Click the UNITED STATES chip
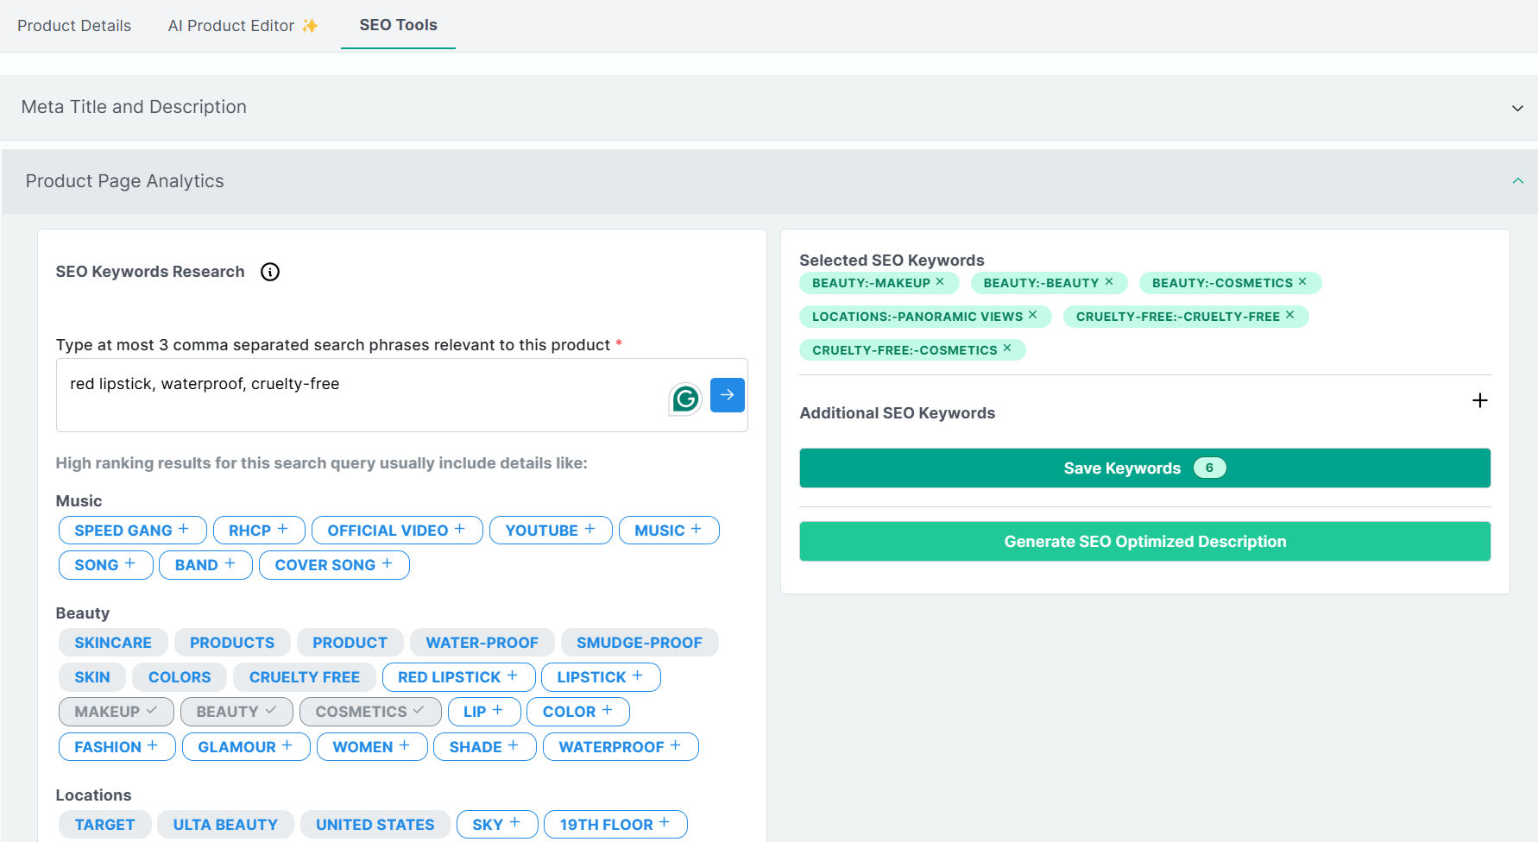Screen dimensions: 1538x842 [375, 824]
